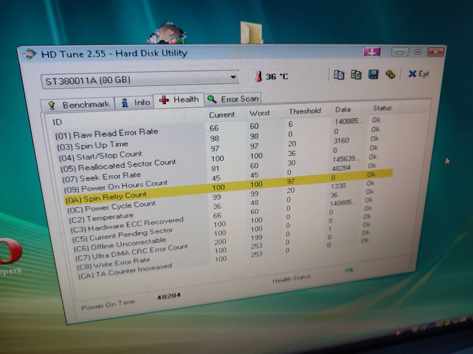The image size is (473, 354).
Task: Click the Health Status label
Action: 292,279
